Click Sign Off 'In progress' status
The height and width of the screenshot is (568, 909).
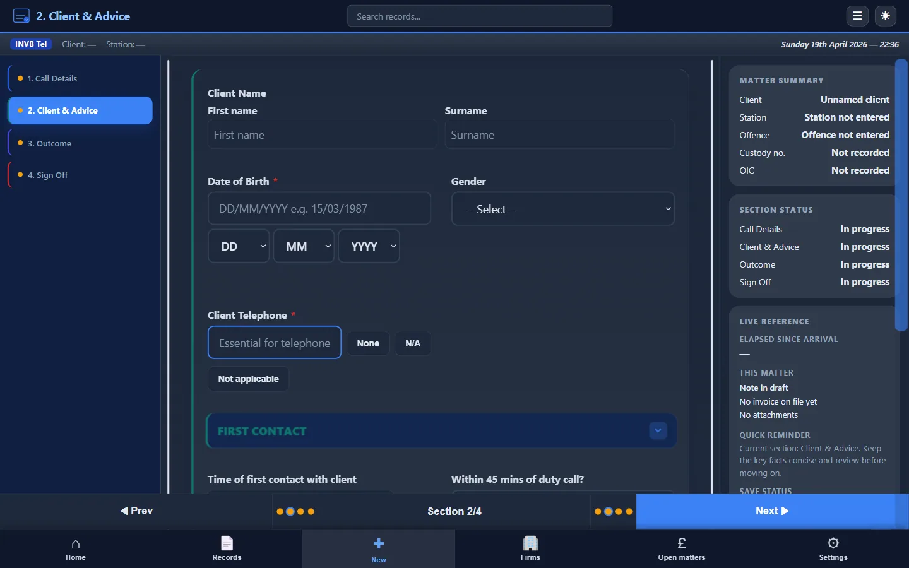pos(865,282)
